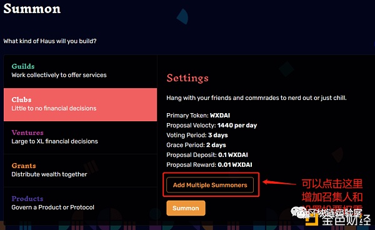
Task: Click the WeChat watermark icon
Action: [x=298, y=212]
